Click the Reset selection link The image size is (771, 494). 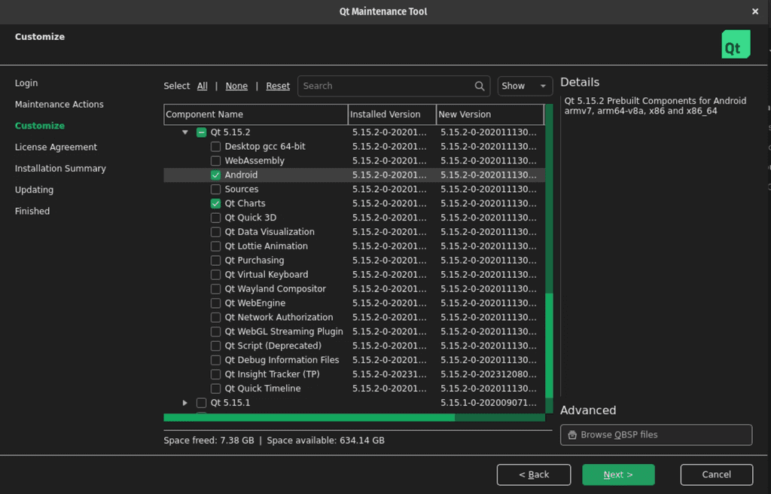tap(278, 86)
